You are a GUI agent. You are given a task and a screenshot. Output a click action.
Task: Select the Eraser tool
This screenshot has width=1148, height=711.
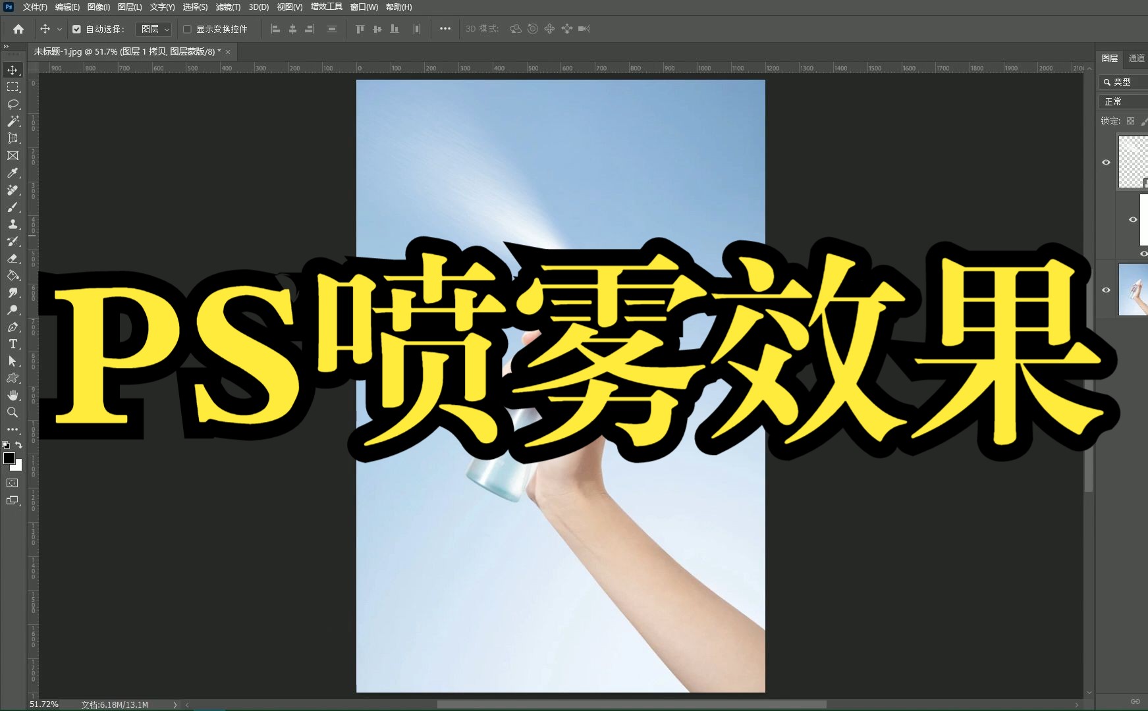[13, 259]
